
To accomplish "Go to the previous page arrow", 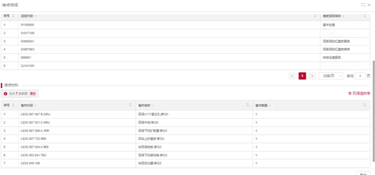I will [293, 76].
